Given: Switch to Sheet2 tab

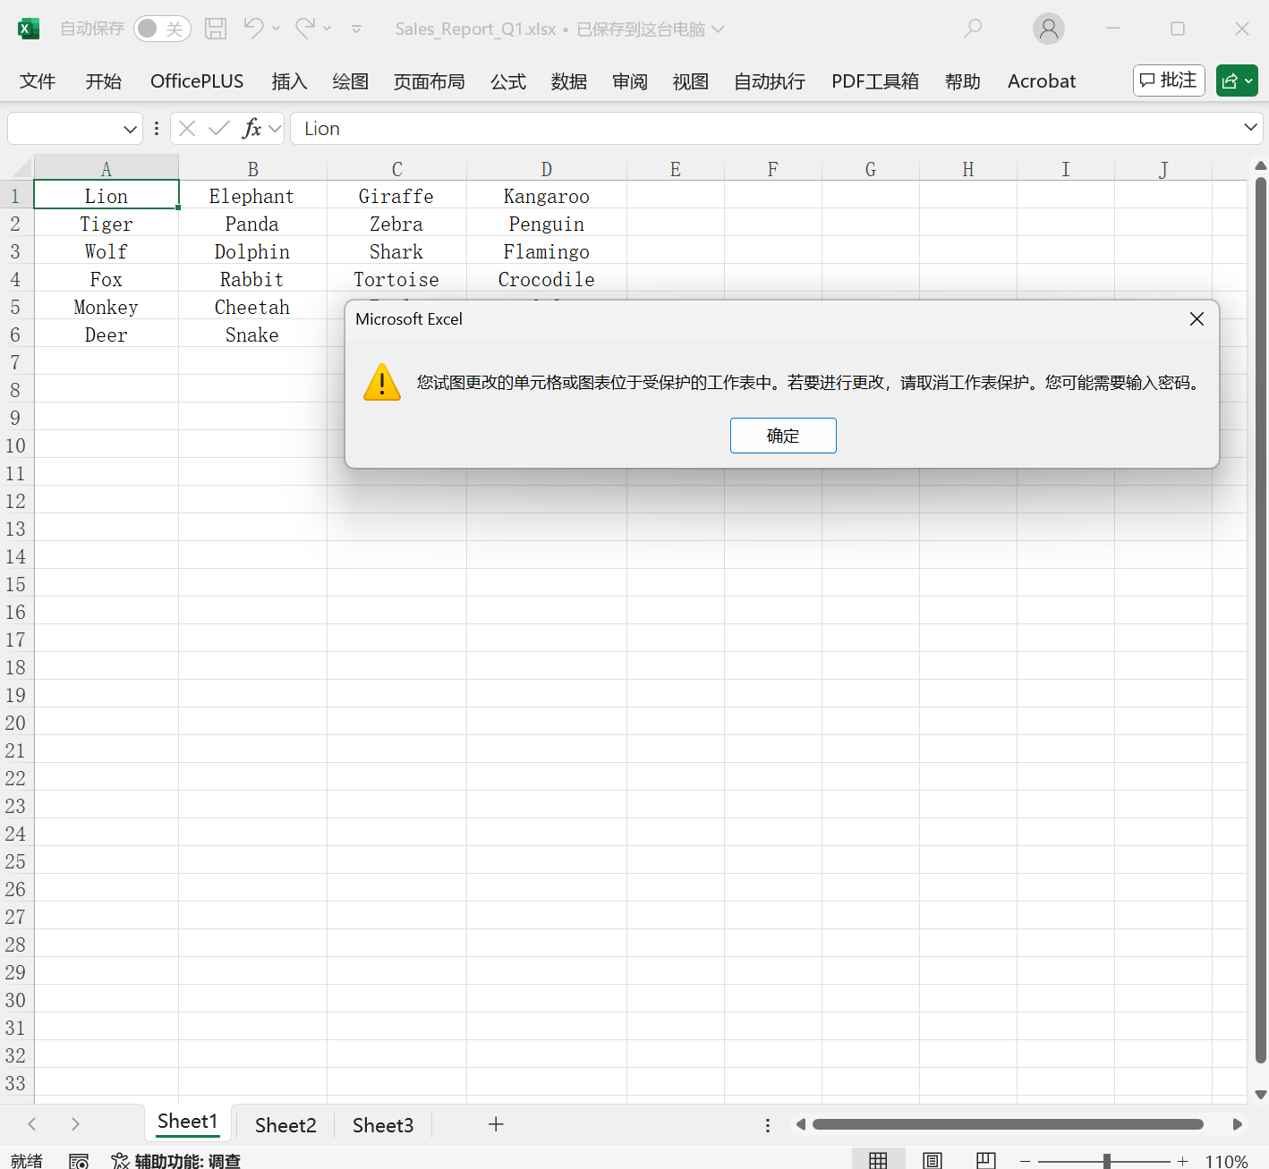Looking at the screenshot, I should [285, 1125].
